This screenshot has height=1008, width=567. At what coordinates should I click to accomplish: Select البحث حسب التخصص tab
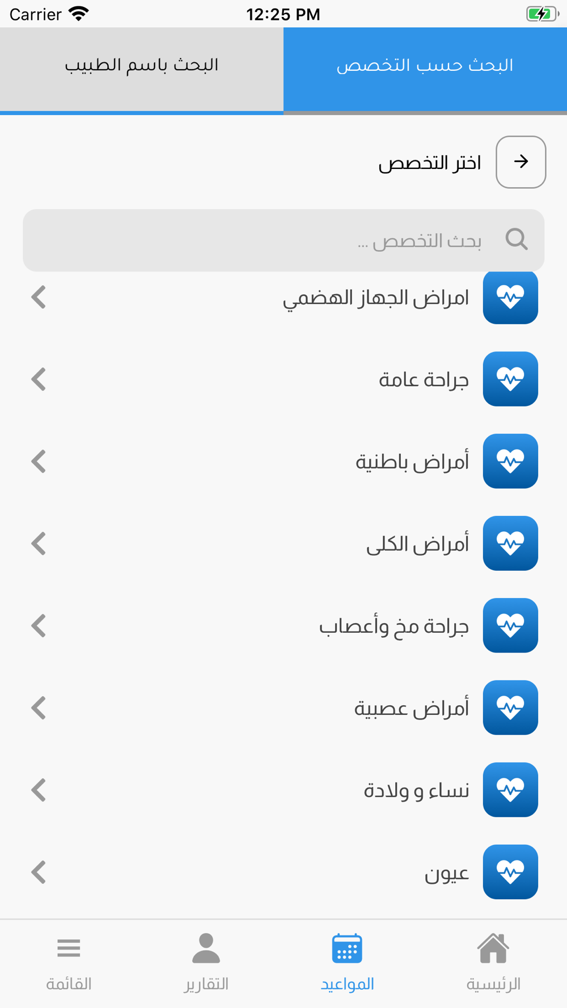coord(425,66)
